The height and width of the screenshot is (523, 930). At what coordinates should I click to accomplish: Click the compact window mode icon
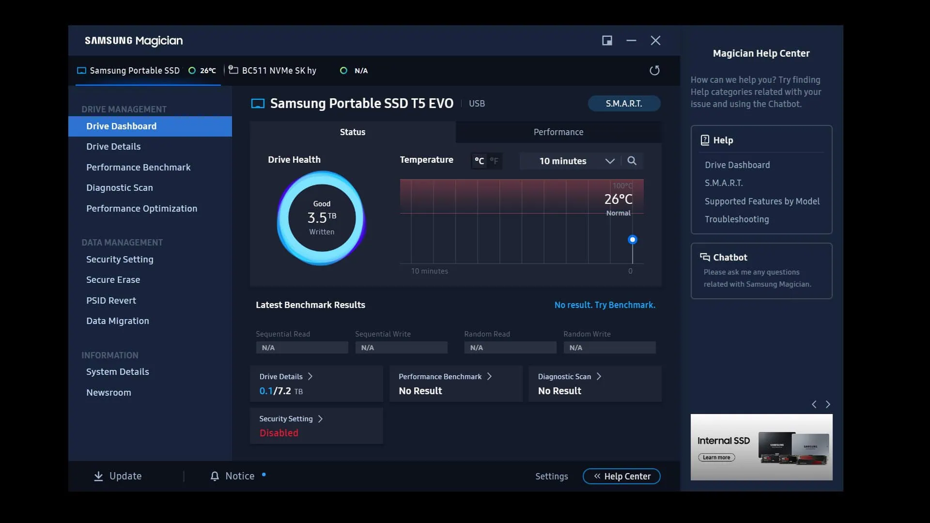pos(607,40)
